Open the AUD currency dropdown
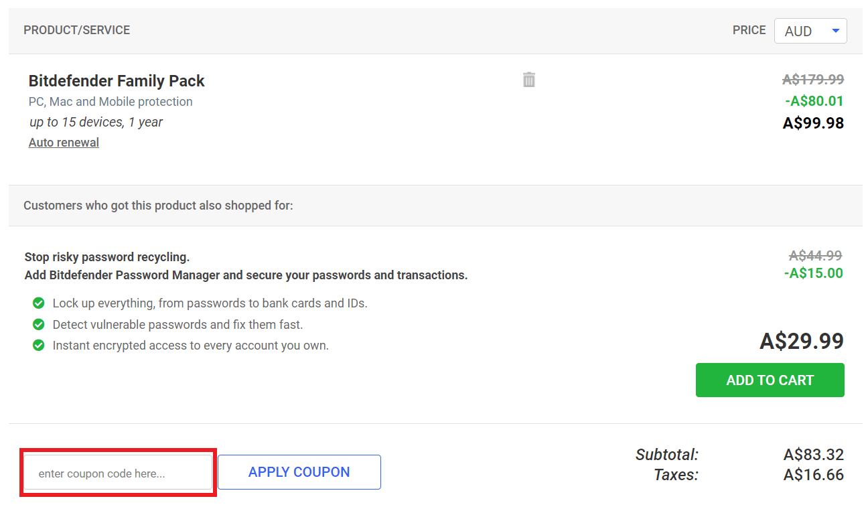 point(810,31)
